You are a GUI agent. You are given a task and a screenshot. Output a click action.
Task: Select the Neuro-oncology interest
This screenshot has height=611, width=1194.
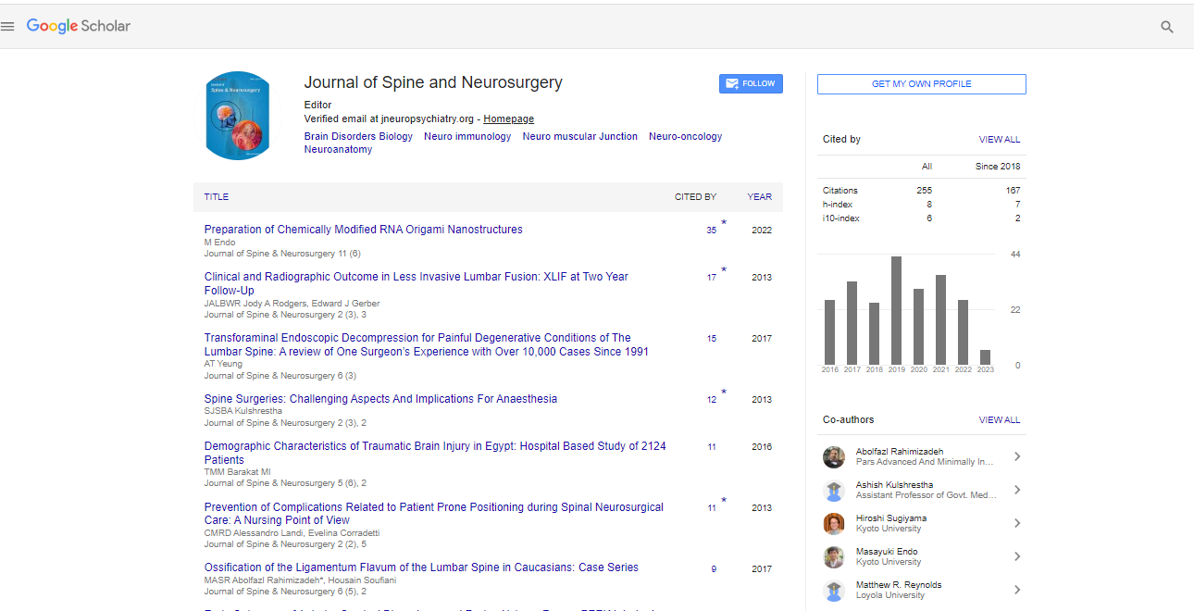coord(685,136)
